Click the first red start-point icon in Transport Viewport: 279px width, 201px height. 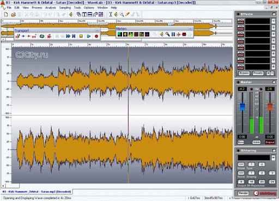point(18,36)
